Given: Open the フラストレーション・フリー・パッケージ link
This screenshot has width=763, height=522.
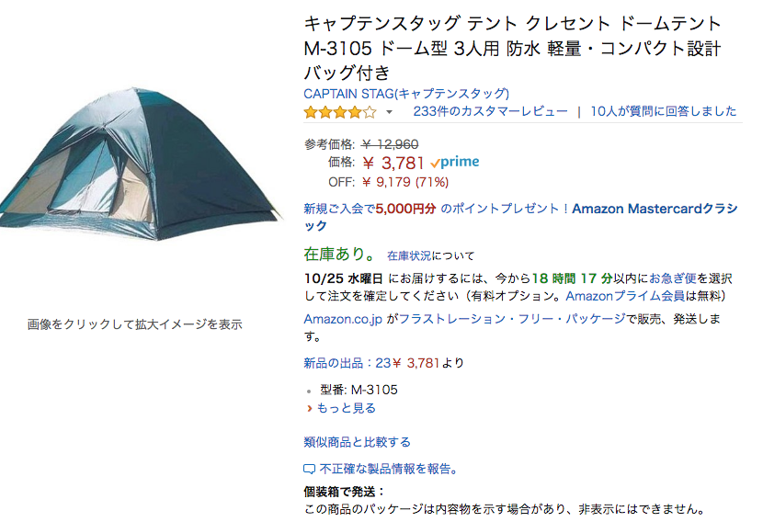Looking at the screenshot, I should (x=512, y=319).
